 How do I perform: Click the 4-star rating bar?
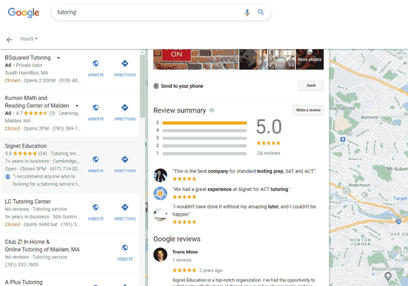(205, 130)
